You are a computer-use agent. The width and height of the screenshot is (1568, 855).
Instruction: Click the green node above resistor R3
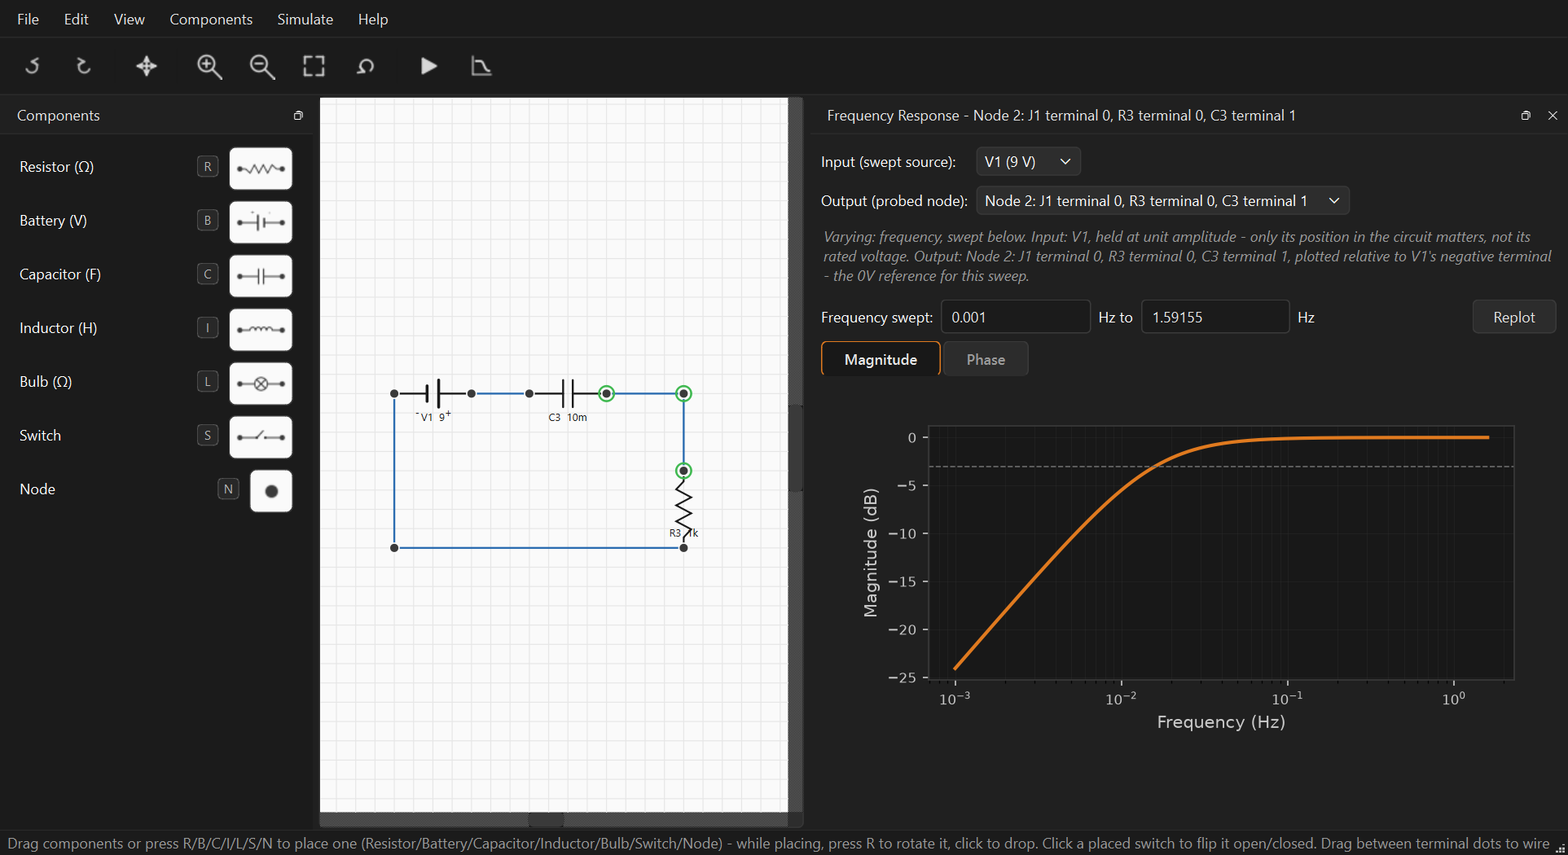[683, 471]
